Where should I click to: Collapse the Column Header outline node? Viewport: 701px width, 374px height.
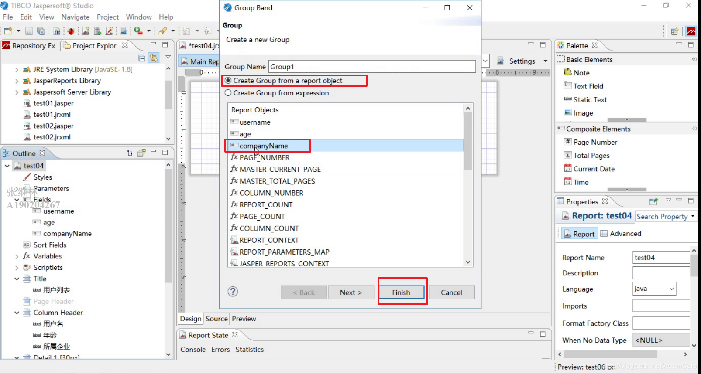[17, 313]
